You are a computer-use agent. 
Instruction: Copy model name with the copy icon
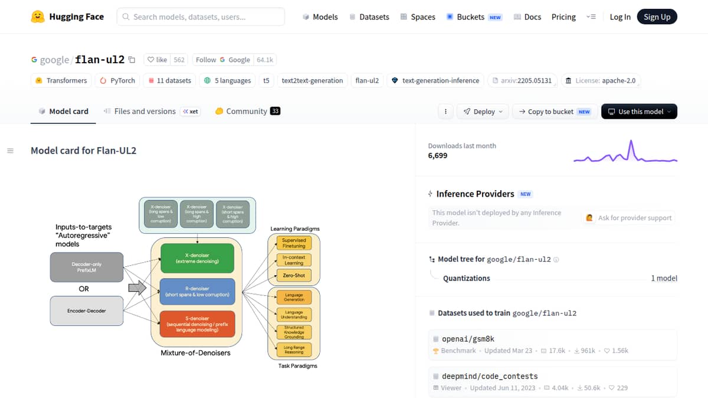click(x=132, y=60)
